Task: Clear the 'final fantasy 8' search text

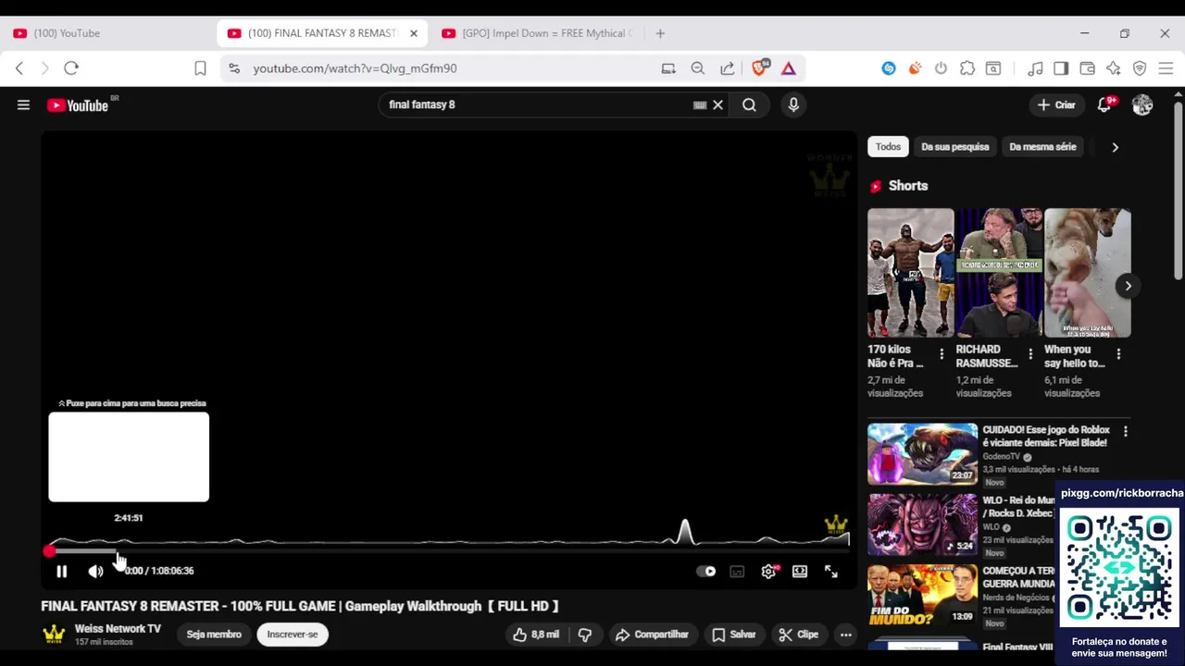Action: (717, 105)
